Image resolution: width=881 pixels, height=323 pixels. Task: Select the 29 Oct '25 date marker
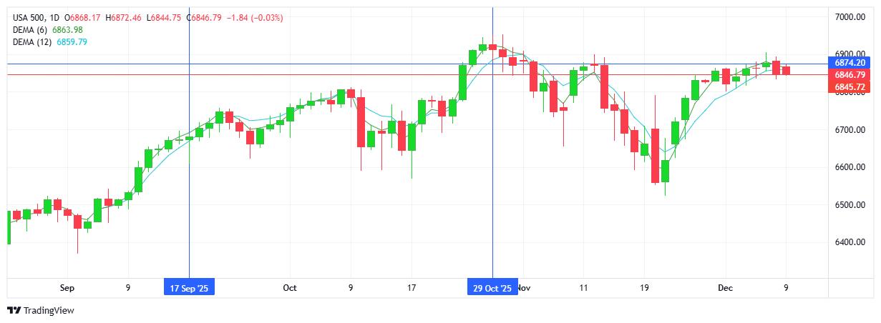492,288
